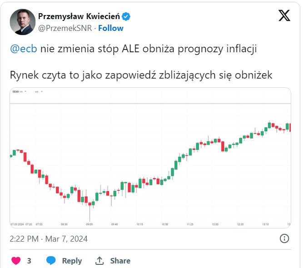Viewport: 303px width, 268px height.
Task: Open the tweet info circle icon
Action: point(284,238)
